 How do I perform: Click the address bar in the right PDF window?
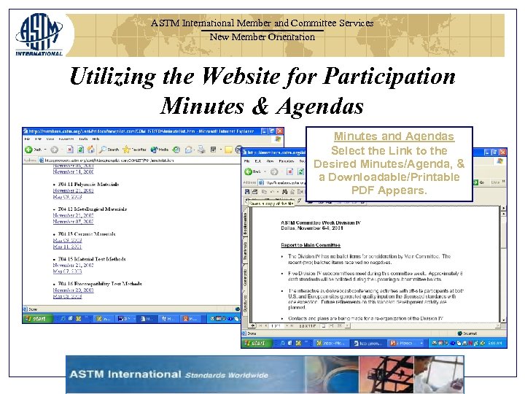[281, 182]
